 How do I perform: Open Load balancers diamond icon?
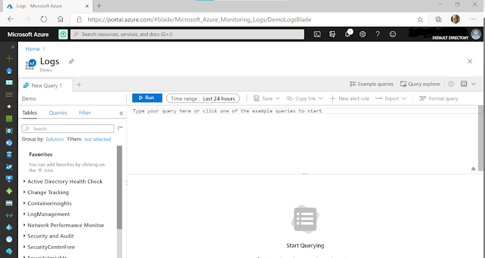point(9,191)
